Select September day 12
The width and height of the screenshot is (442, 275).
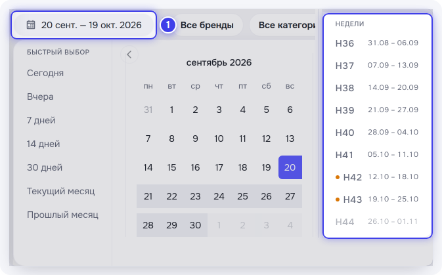(267, 138)
